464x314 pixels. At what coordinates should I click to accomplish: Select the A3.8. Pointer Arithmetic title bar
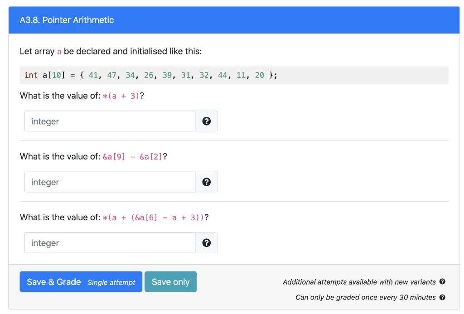tap(67, 20)
